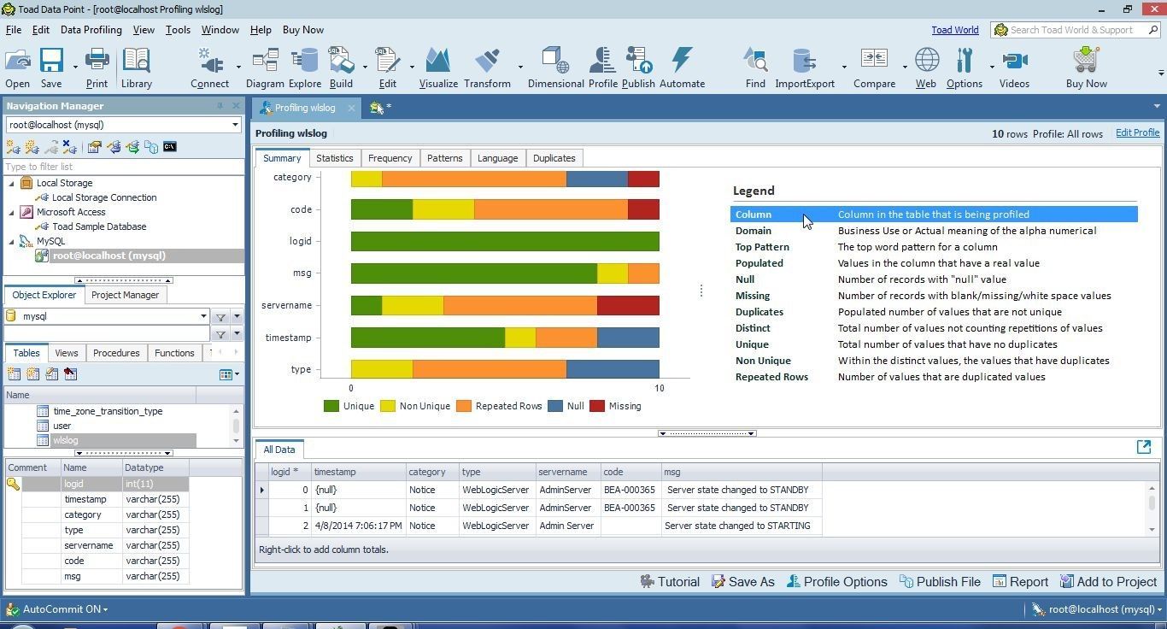The width and height of the screenshot is (1167, 629).
Task: Collapse the MySQL tree node
Action: point(12,241)
